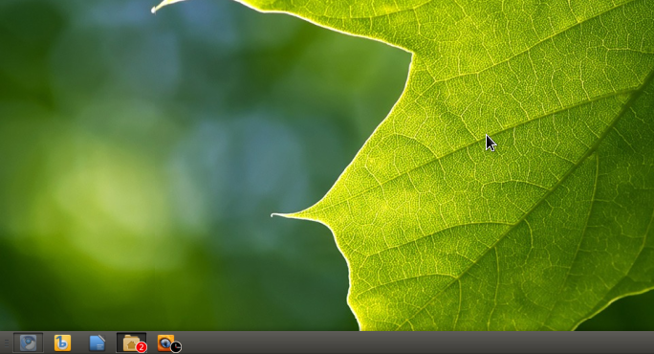Click the taskbar panel grip handle

tap(6, 343)
